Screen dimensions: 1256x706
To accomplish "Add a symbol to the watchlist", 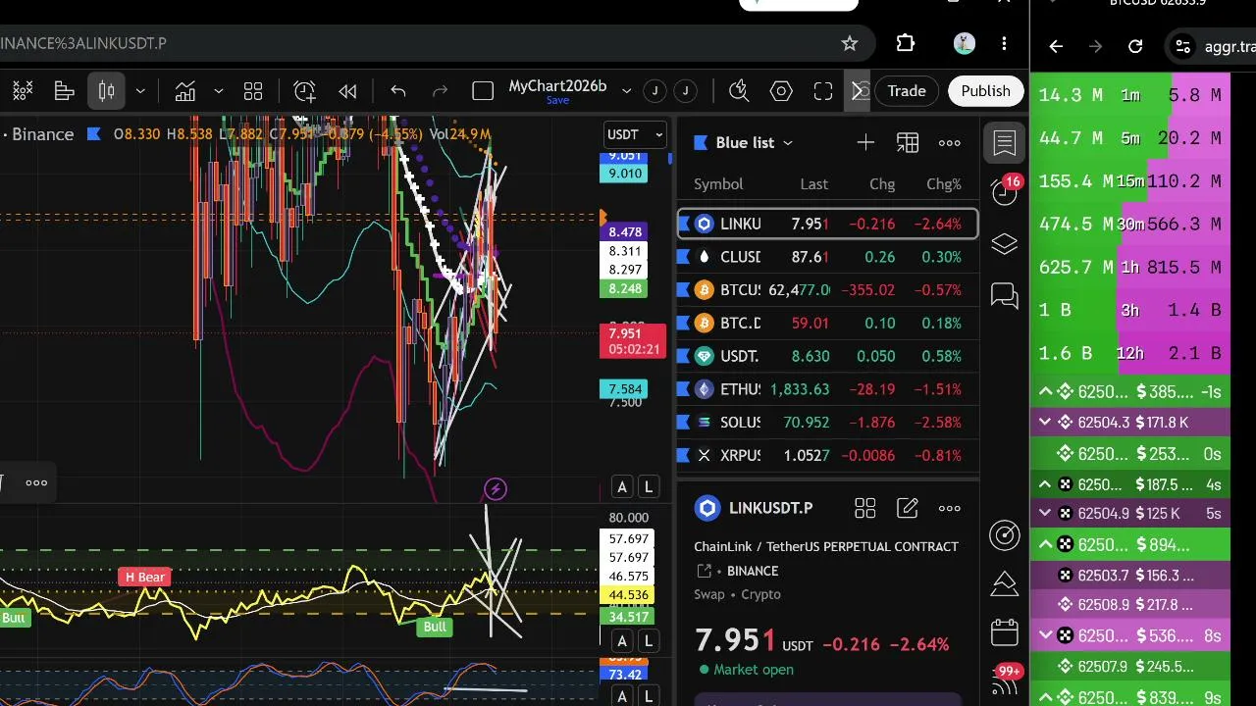I will pyautogui.click(x=865, y=143).
